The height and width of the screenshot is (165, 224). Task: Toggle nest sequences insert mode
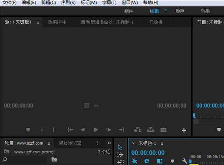point(135,161)
